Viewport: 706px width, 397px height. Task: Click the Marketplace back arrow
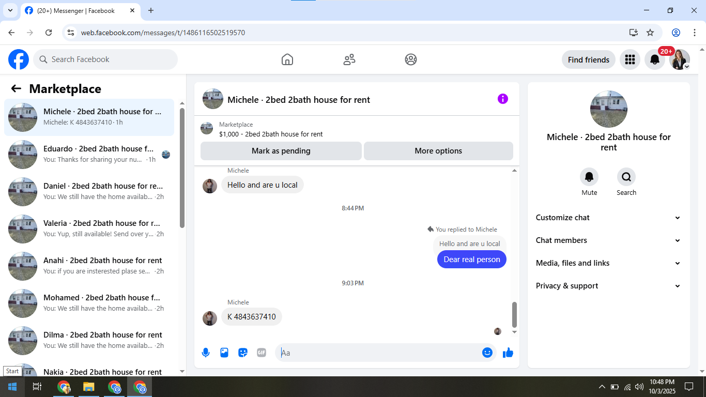pyautogui.click(x=16, y=88)
